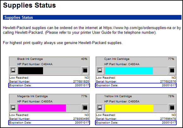This screenshot has width=183, height=128.
Task: Click HP Part Number C4805A
Action: point(35,101)
